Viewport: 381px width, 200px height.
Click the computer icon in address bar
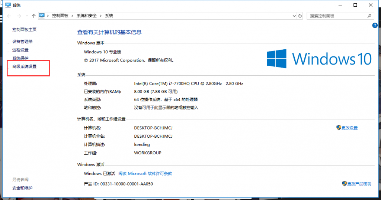tap(42, 16)
